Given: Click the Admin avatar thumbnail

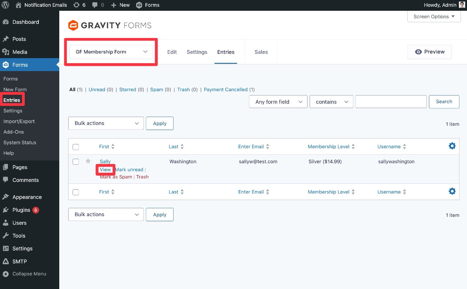Looking at the screenshot, I should 462,5.
